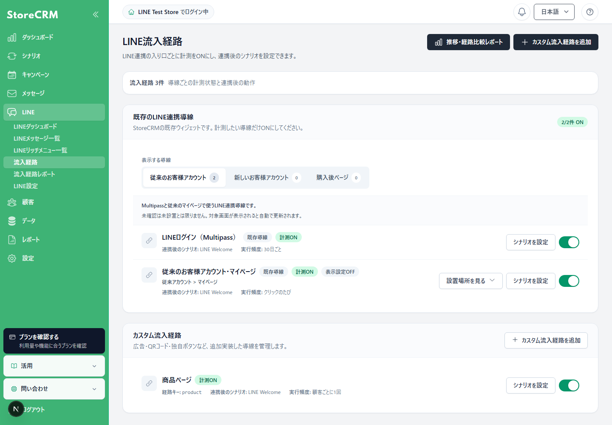Click the LINE Test Store でログイン中 chip
This screenshot has height=425, width=612.
tap(168, 12)
